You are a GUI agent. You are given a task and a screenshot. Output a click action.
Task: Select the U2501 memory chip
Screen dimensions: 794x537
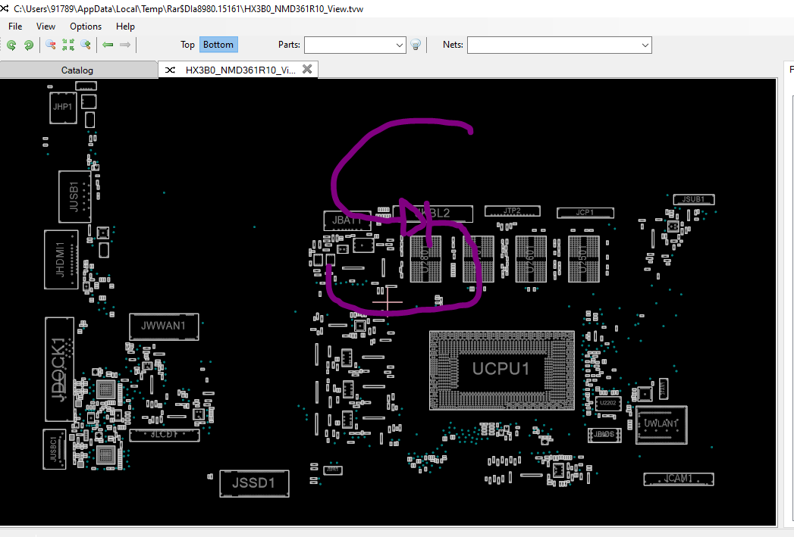(x=583, y=259)
